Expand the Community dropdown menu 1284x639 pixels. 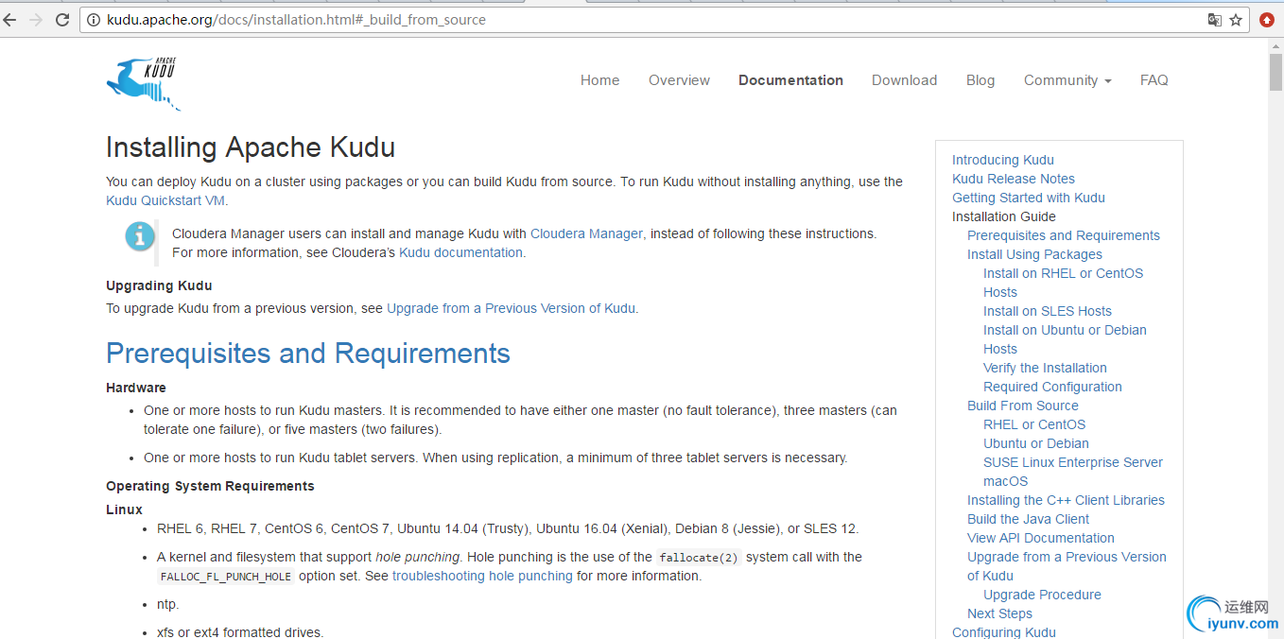(x=1067, y=80)
